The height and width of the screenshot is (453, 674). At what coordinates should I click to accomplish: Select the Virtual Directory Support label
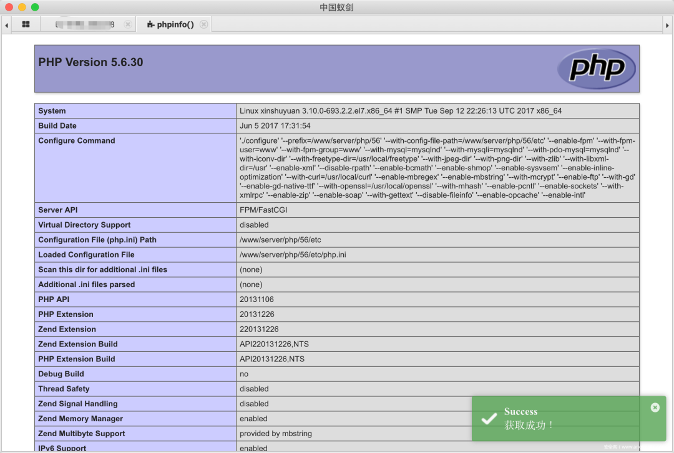[84, 225]
